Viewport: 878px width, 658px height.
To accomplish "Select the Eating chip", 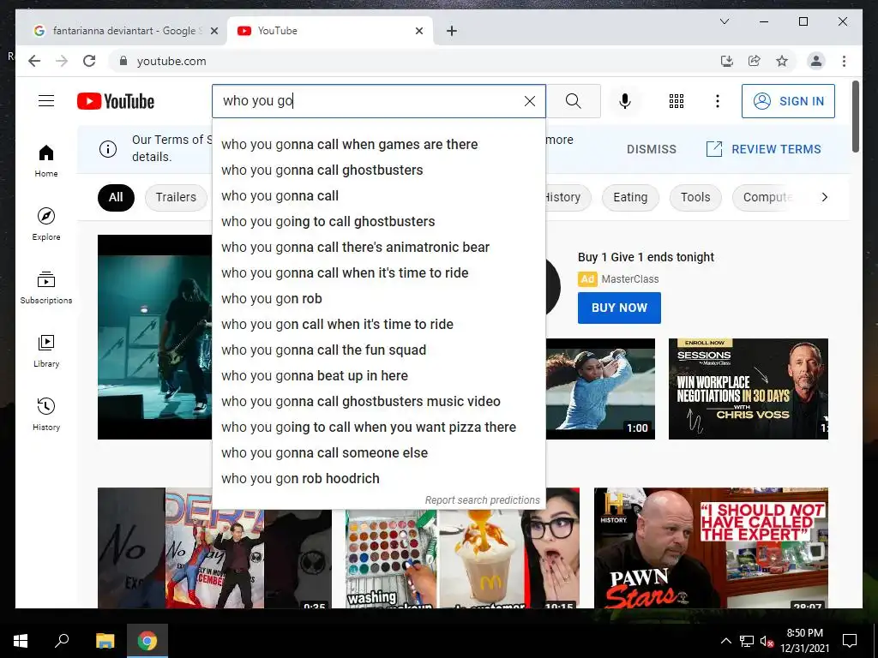I will [630, 198].
